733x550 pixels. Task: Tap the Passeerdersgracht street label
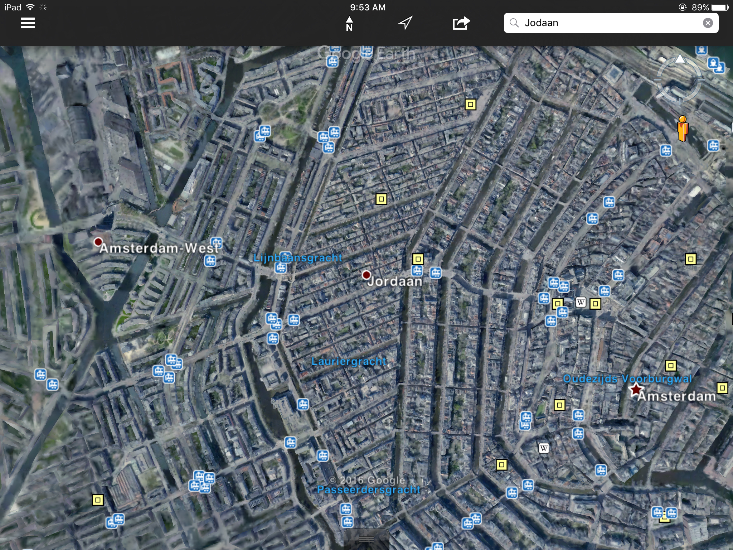[x=369, y=490]
